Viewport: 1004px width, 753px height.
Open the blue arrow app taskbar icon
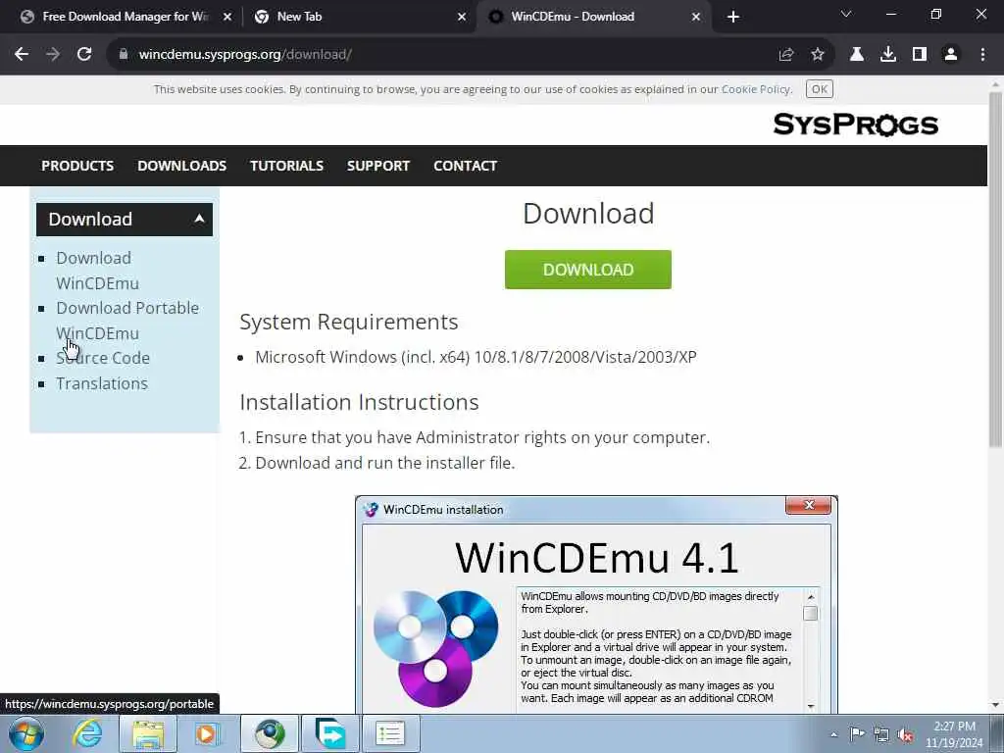(330, 733)
